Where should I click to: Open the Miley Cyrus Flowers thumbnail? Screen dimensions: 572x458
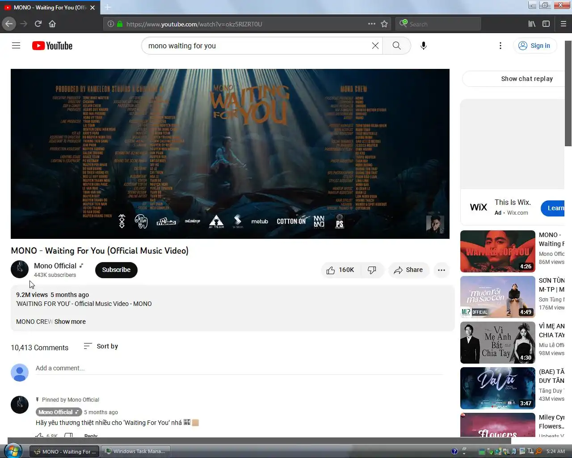(x=498, y=425)
